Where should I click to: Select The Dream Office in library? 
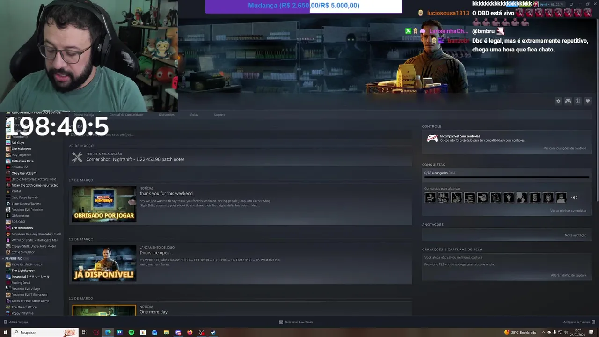[x=24, y=307]
